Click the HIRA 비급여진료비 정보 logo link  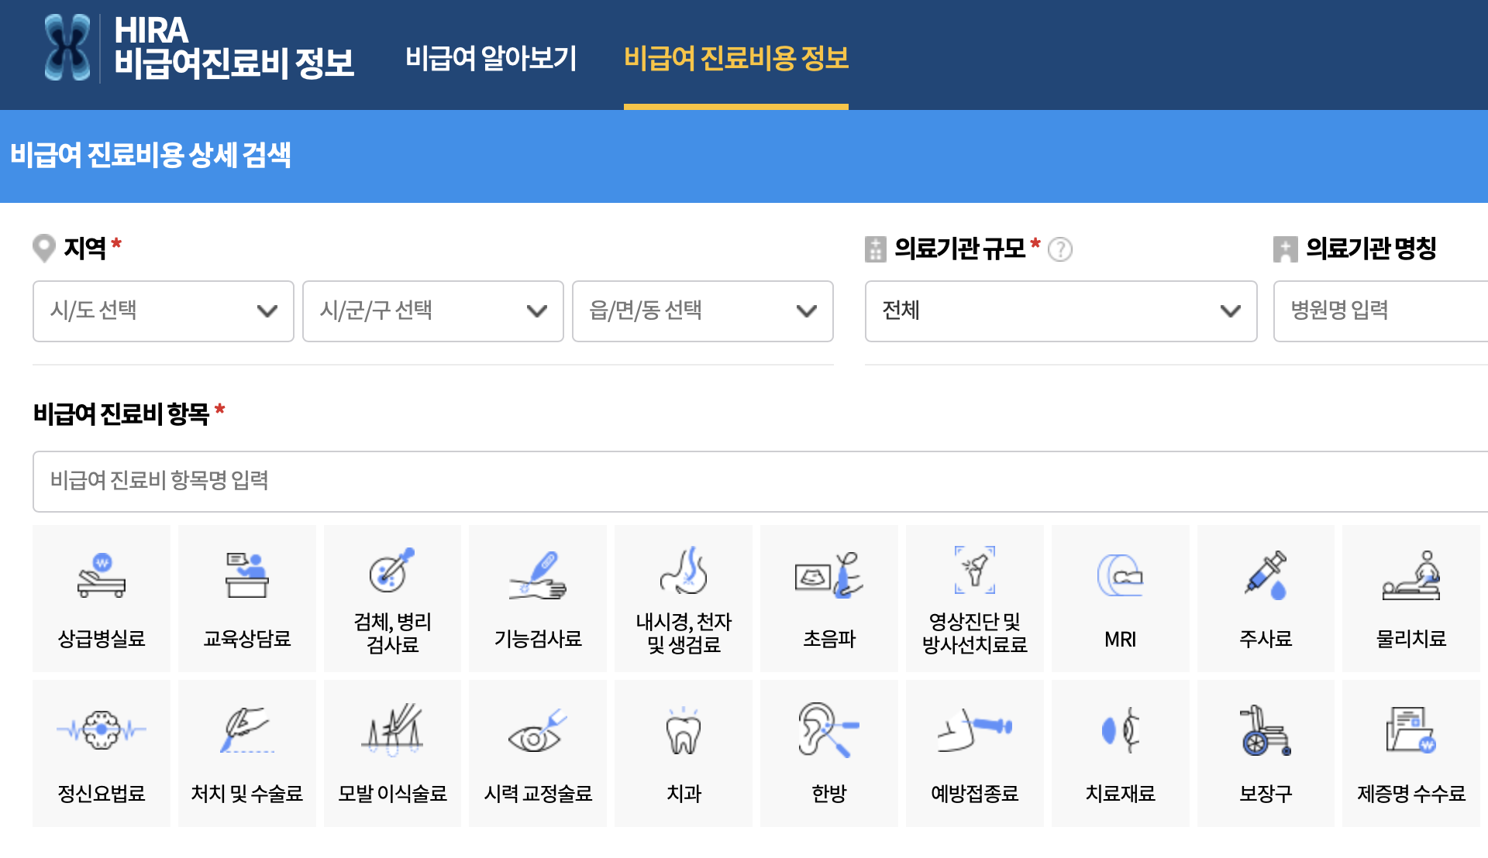199,48
